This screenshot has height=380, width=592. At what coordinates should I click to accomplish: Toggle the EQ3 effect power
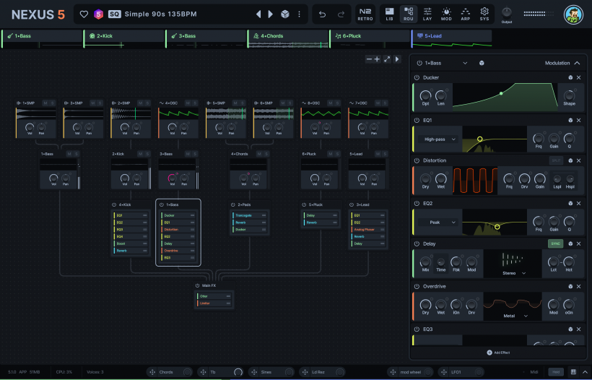pos(417,329)
